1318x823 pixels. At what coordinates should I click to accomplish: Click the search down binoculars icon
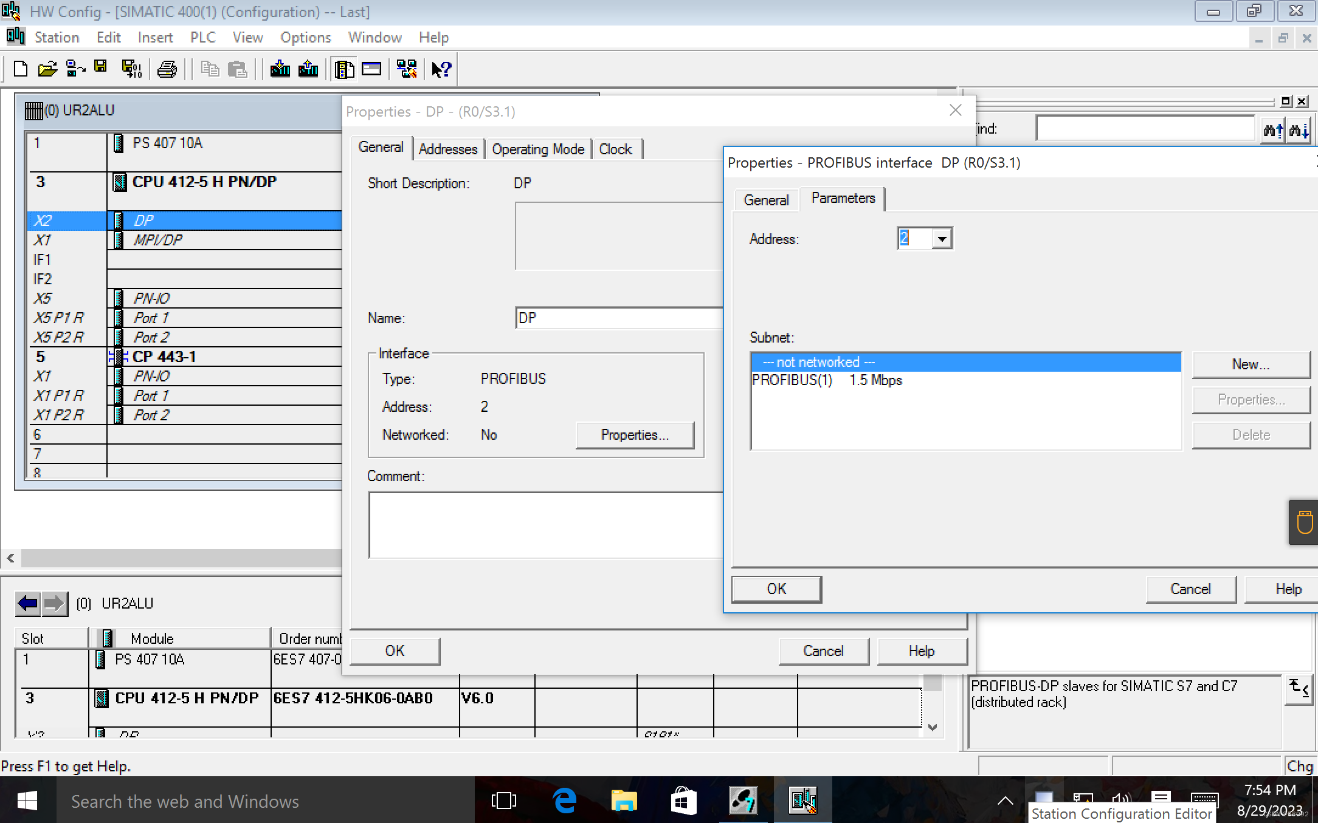pos(1299,130)
